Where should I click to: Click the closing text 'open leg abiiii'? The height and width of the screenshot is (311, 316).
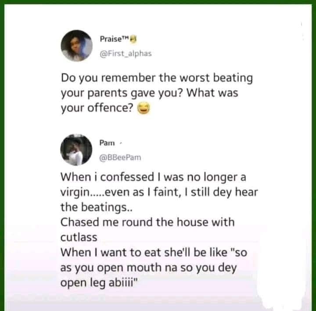coord(99,283)
